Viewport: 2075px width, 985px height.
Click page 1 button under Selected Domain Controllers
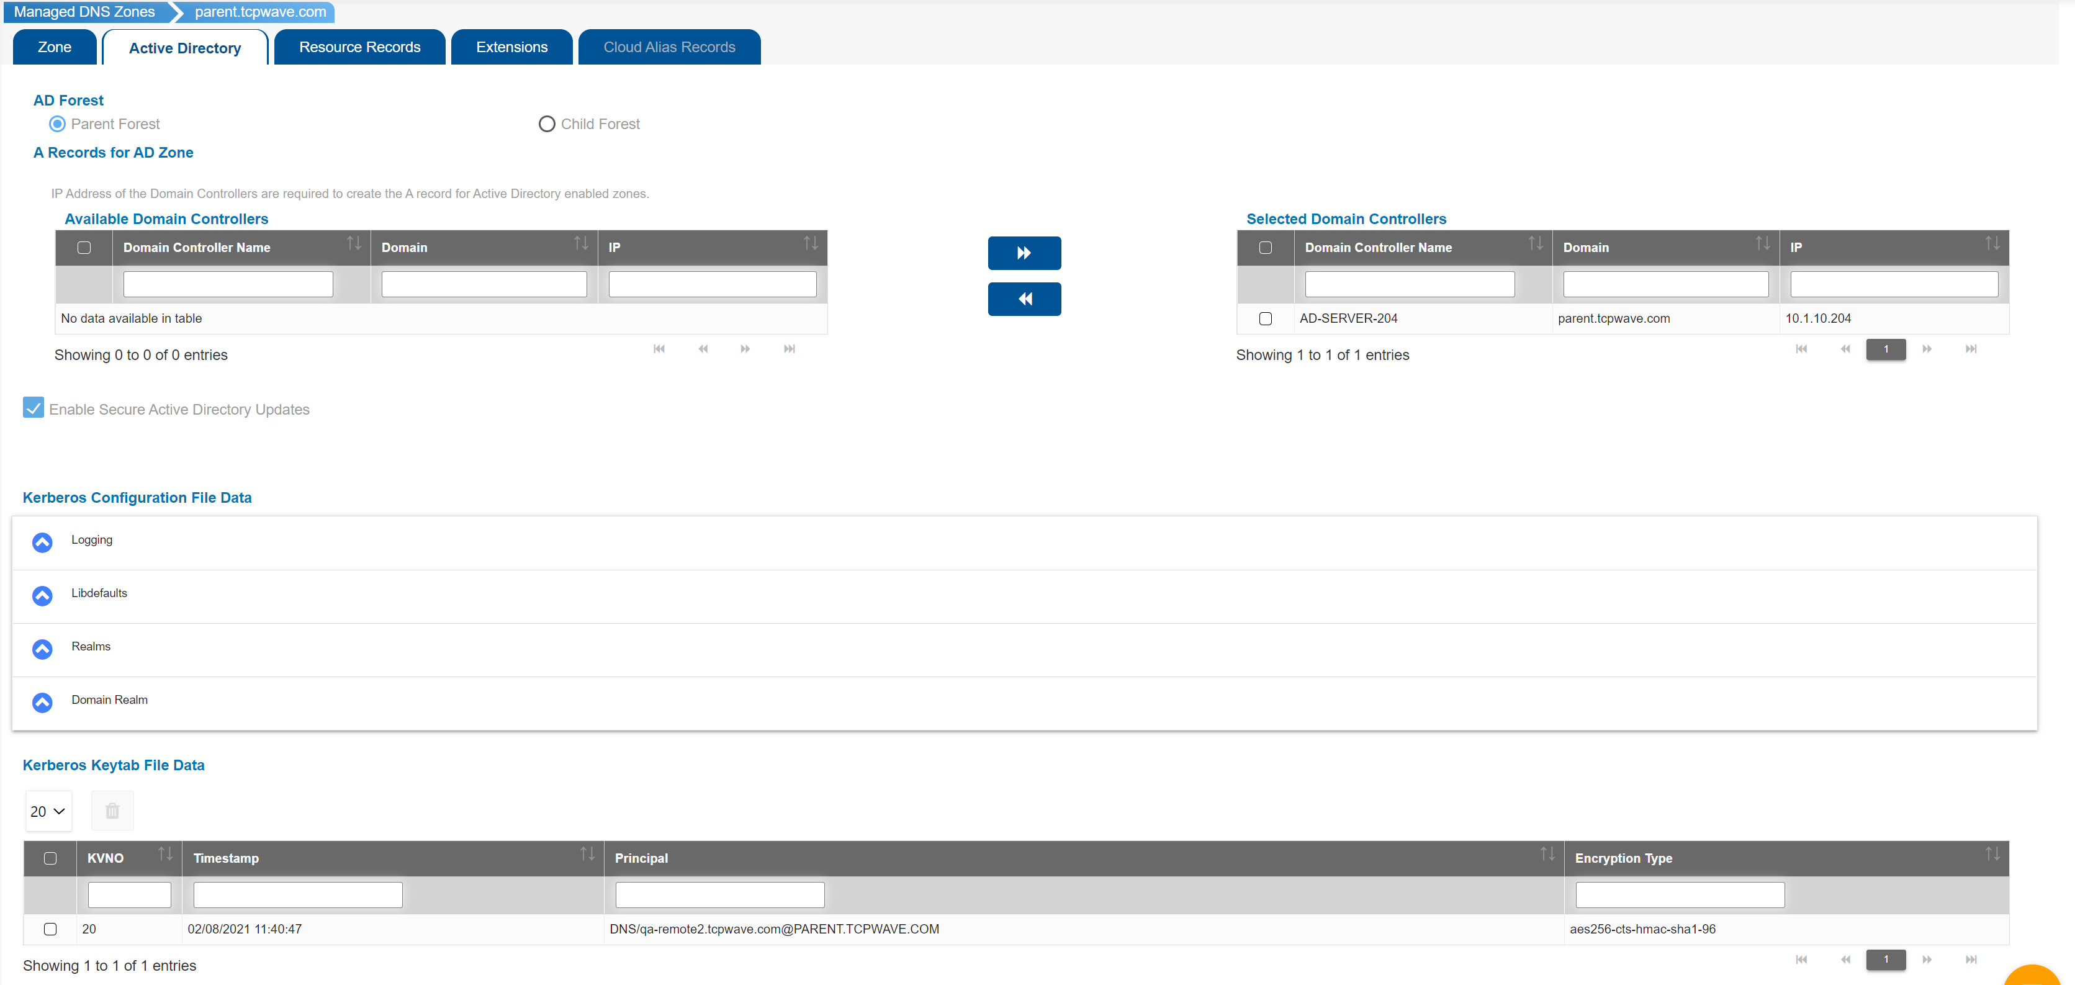(1886, 349)
